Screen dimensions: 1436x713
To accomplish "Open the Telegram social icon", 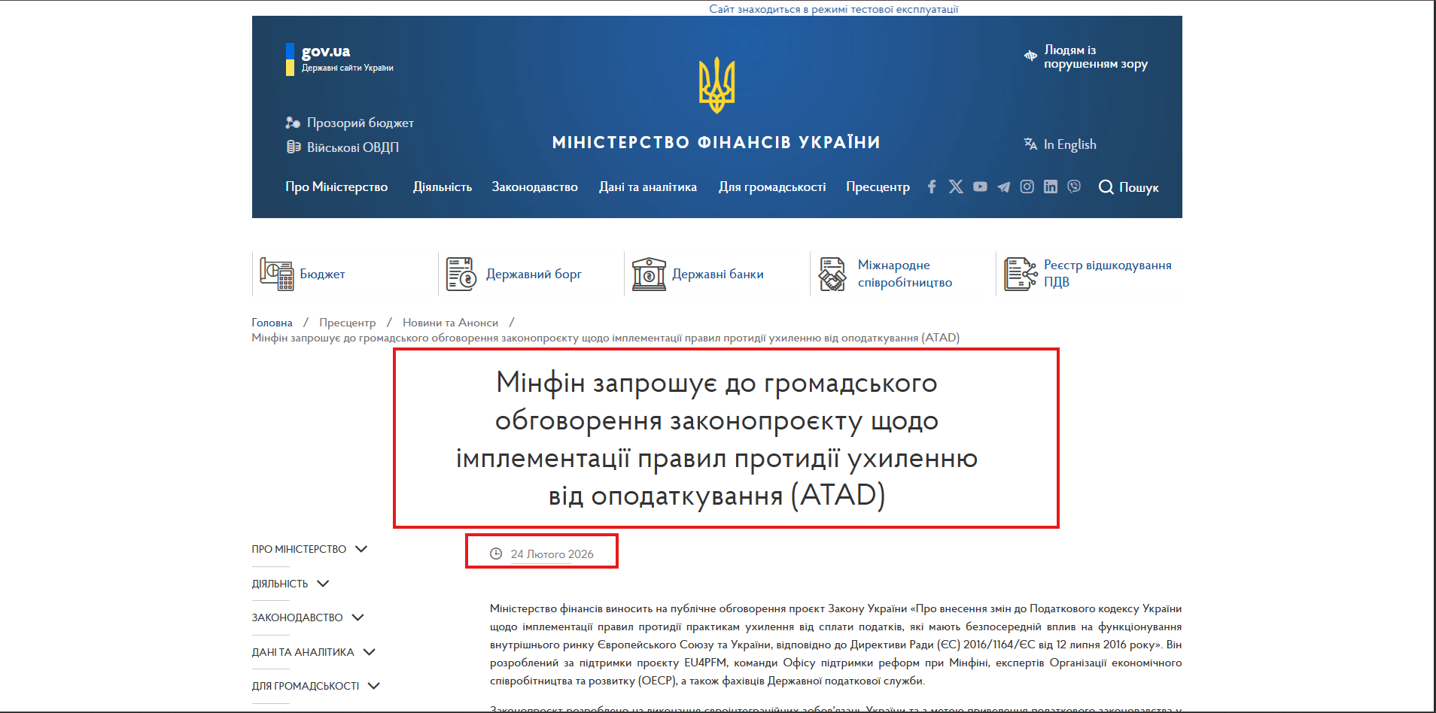I will tap(1003, 187).
